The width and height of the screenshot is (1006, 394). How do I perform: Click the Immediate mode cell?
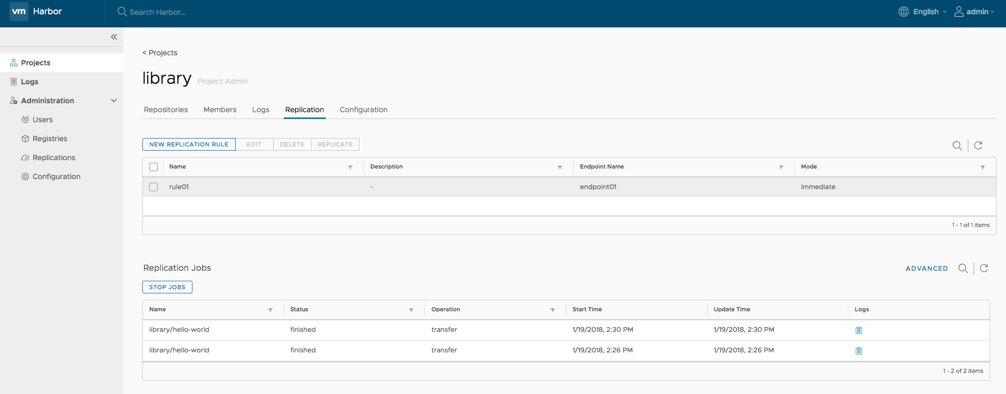click(818, 187)
